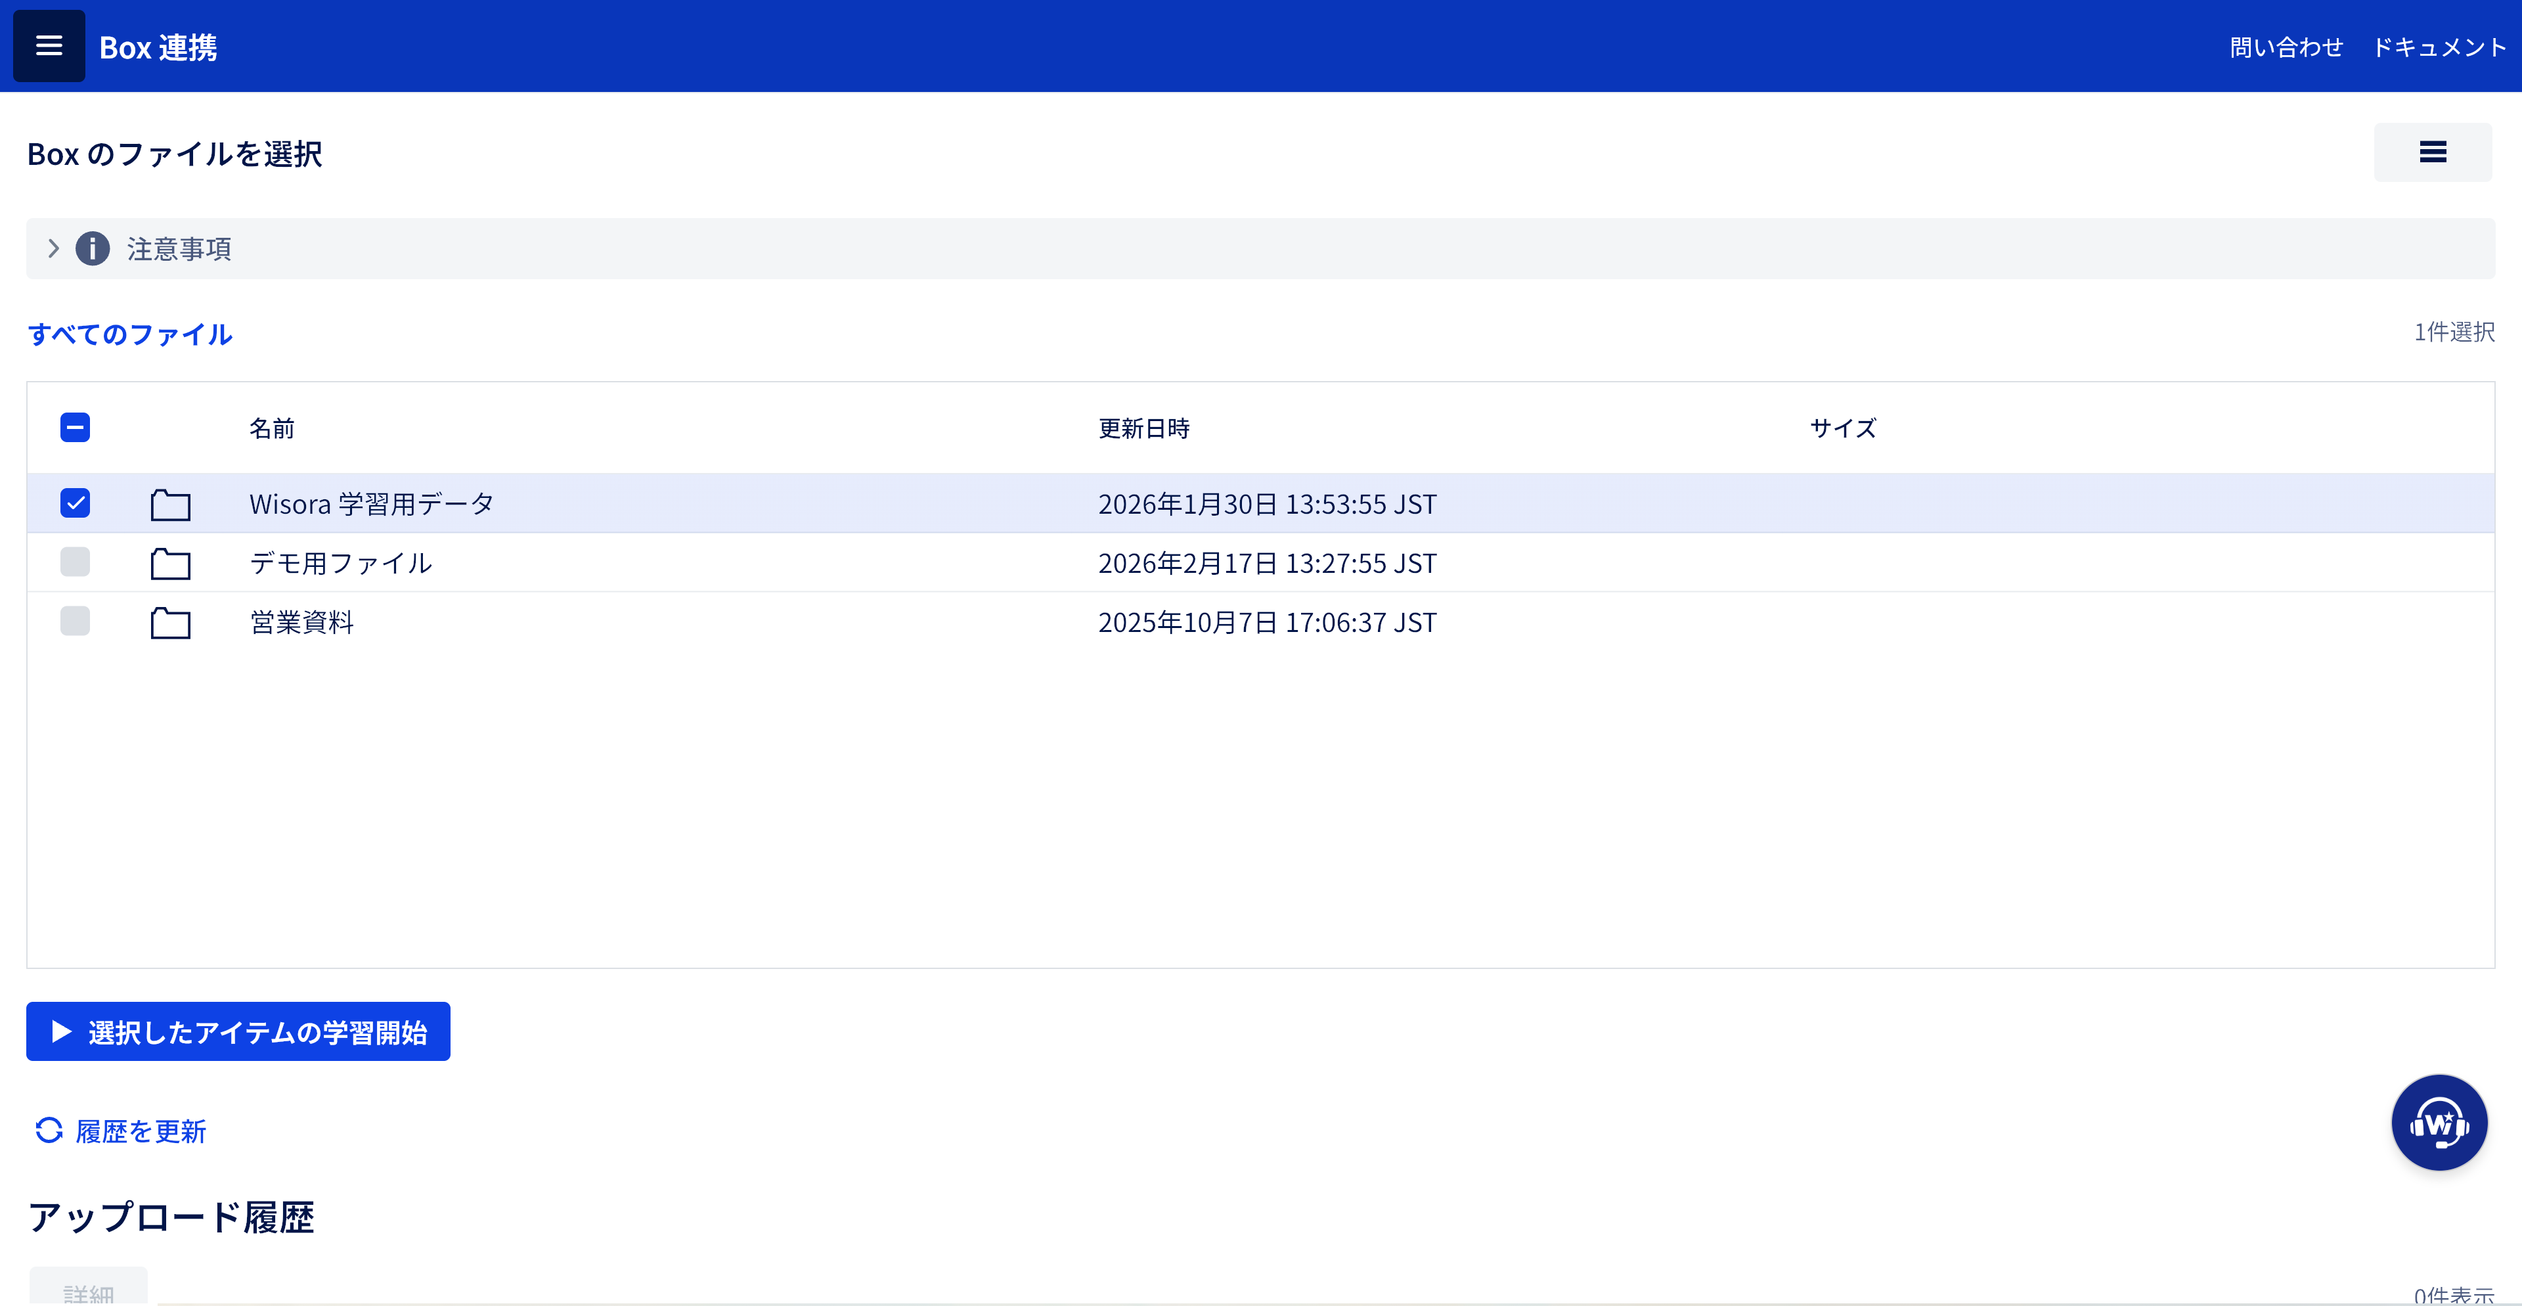Click the list view menu icon button

coord(2432,152)
